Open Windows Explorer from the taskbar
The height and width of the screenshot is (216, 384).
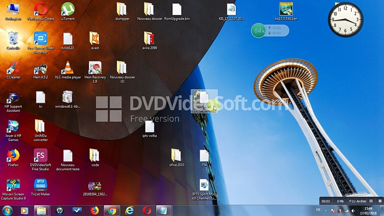[x=42, y=211]
